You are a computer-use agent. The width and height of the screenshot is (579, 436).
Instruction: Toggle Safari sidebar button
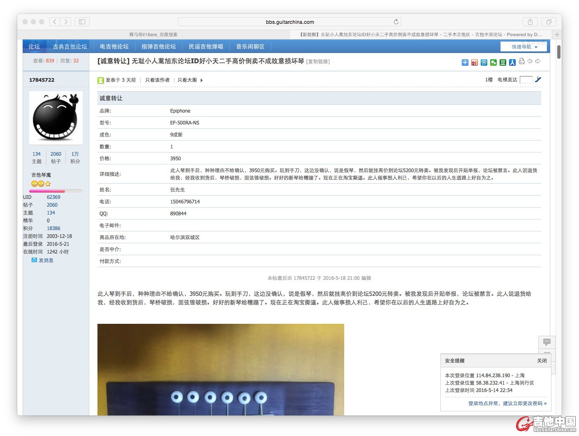pos(82,22)
